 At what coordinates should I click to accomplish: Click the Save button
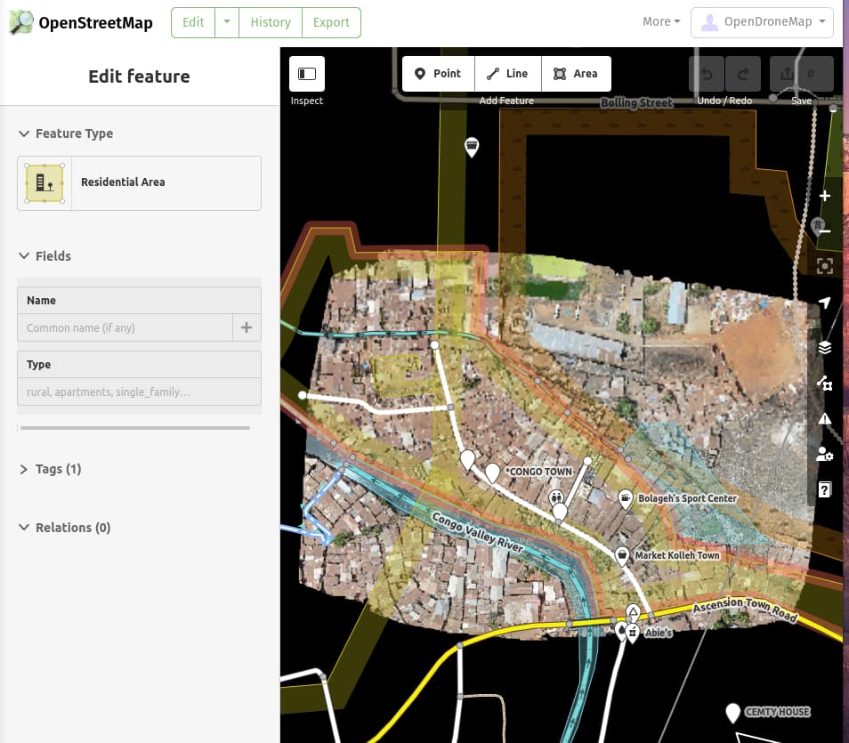801,75
